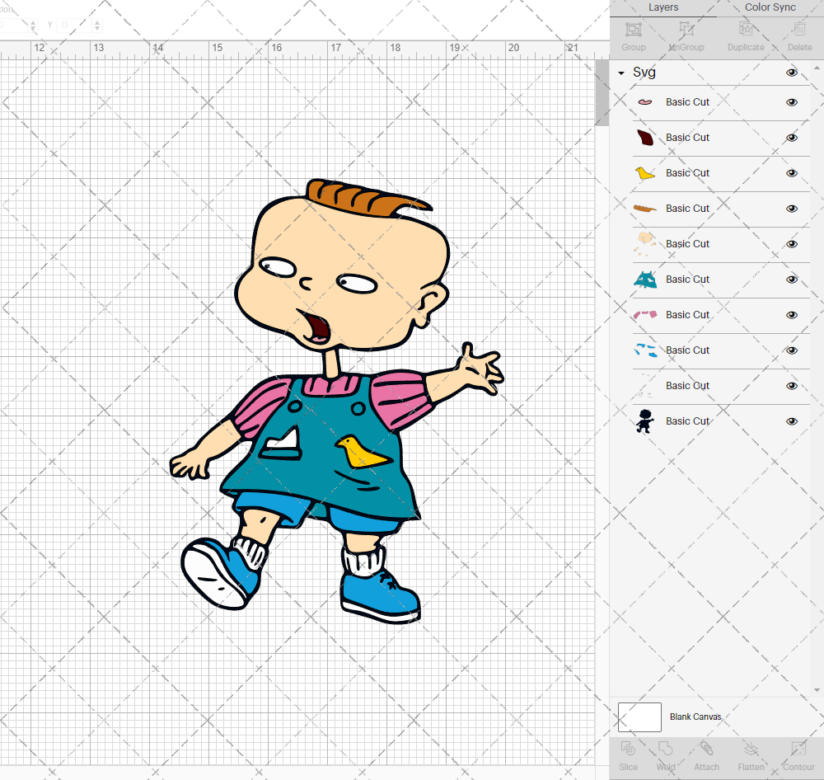Select the orange hair layer thumbnail

tap(645, 209)
